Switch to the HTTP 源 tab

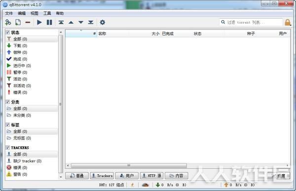[x=152, y=176]
